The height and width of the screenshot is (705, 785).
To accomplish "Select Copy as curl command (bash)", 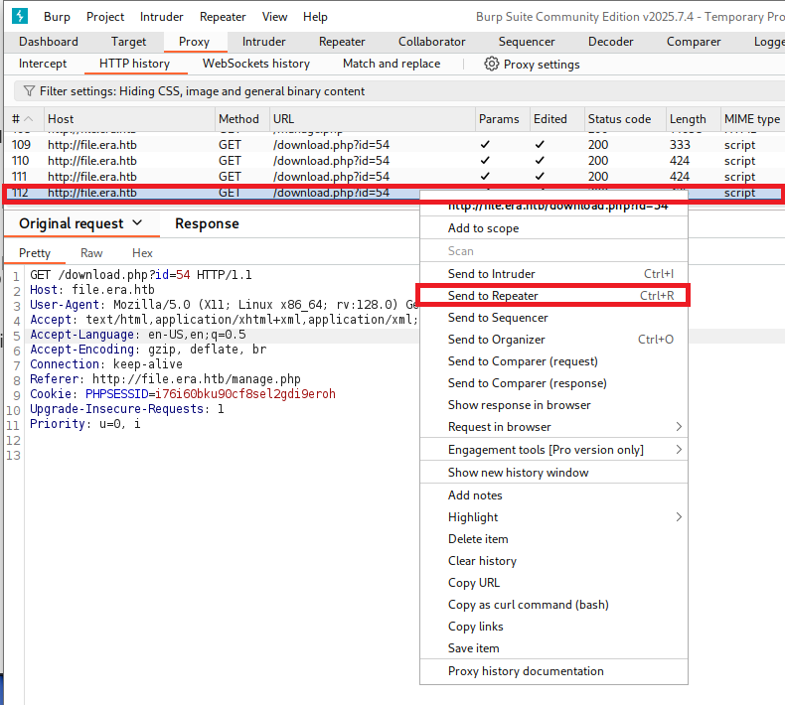I will [x=528, y=605].
